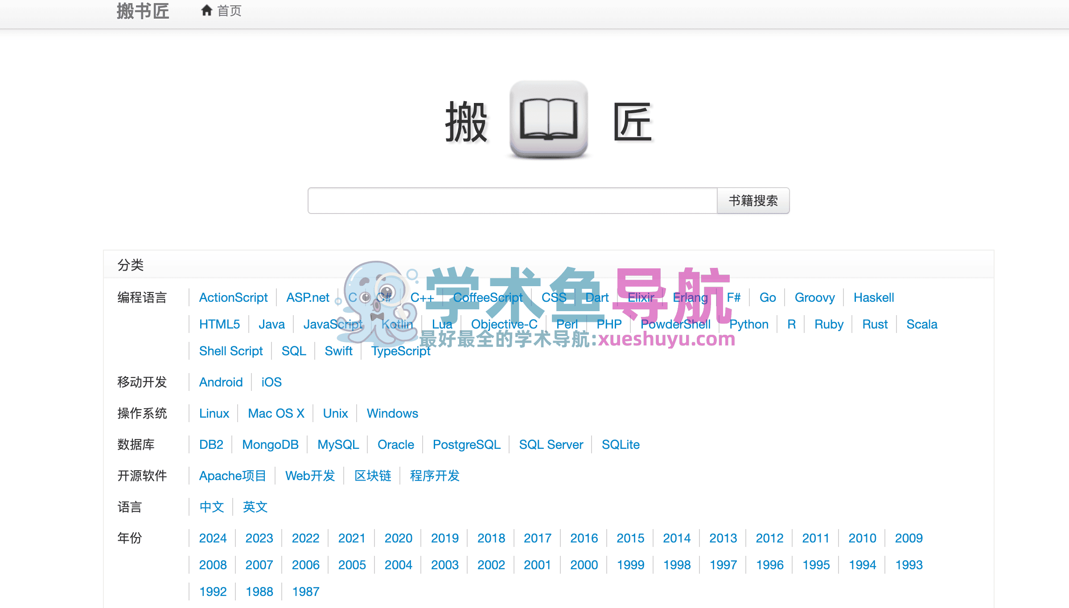
Task: Open the Linux operating system category
Action: pyautogui.click(x=214, y=413)
